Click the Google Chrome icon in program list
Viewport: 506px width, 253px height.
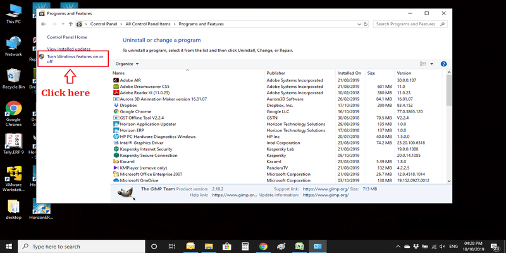pyautogui.click(x=116, y=112)
